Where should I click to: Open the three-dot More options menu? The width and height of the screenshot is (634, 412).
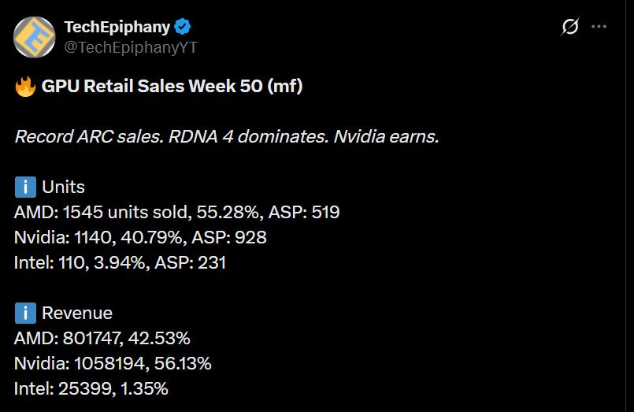pyautogui.click(x=599, y=27)
